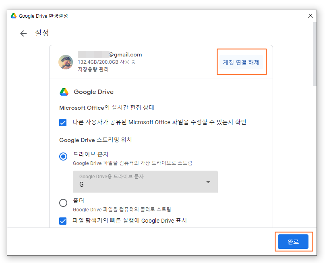327x263 pixels.
Task: Click the blue 완료 button
Action: pos(293,242)
